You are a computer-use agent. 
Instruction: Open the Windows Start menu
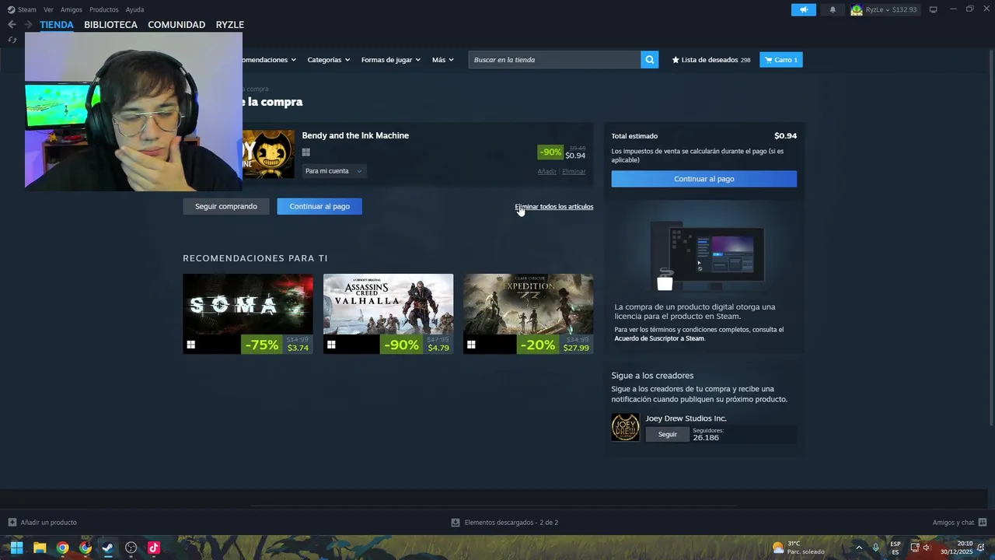click(16, 548)
